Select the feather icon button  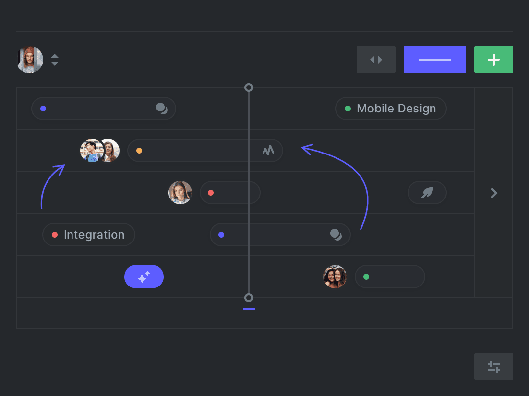pyautogui.click(x=427, y=193)
